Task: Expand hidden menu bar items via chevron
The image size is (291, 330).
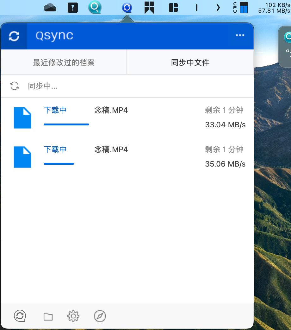Action: click(x=218, y=8)
